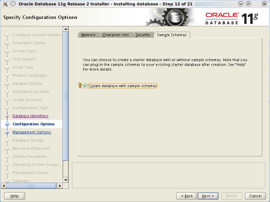Click the Configuration Options step bullet icon
The height and width of the screenshot is (202, 270).
pos(7,124)
